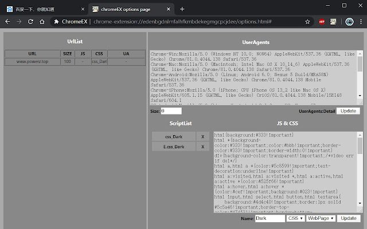
Task: Click the browser forward arrow
Action: [x=19, y=22]
